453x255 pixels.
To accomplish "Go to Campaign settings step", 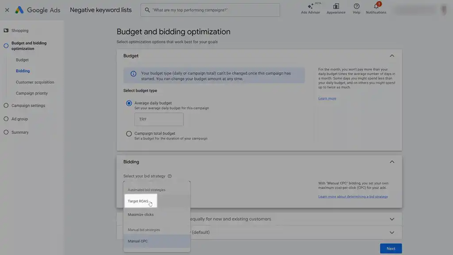I will (28, 105).
